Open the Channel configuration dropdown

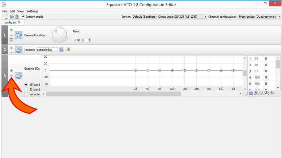[260, 17]
